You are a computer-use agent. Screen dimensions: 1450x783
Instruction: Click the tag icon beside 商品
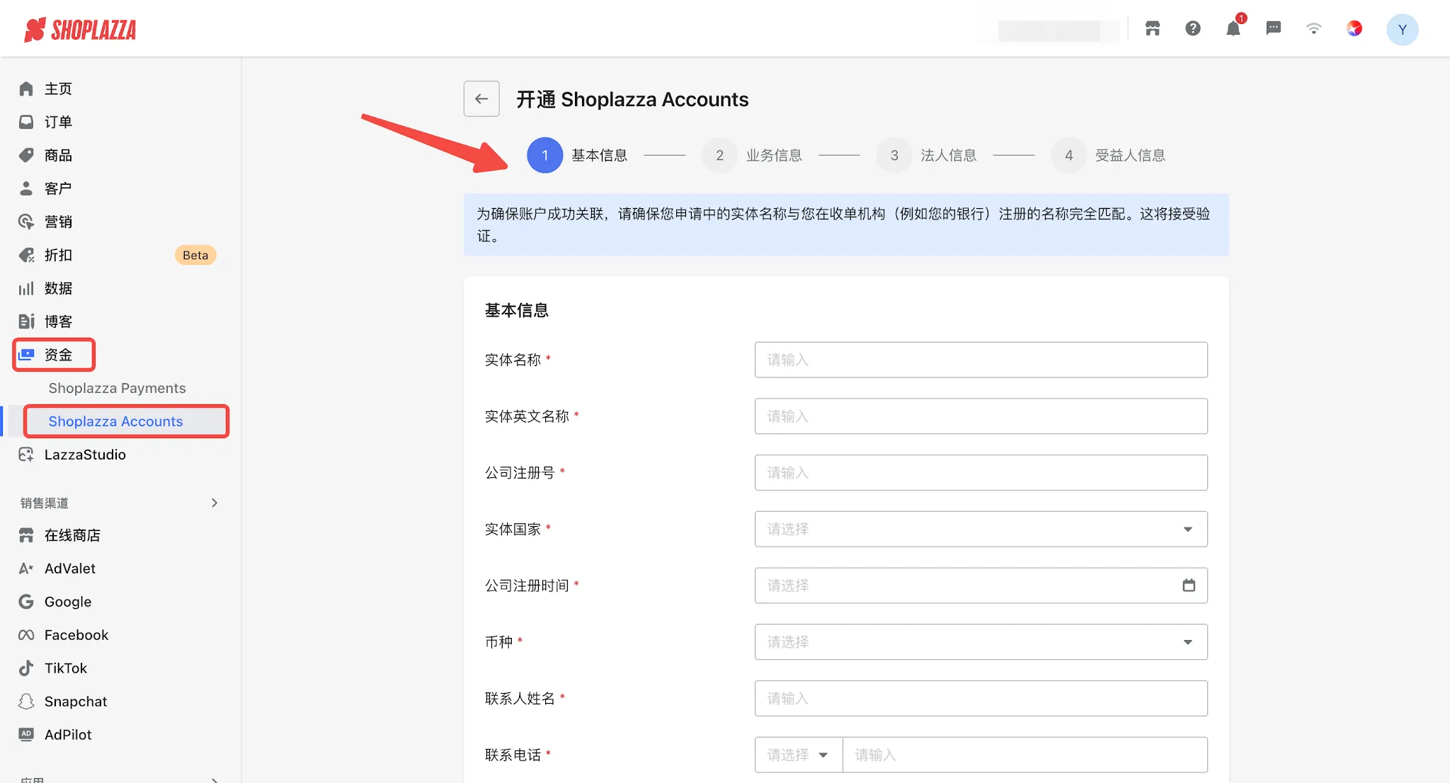point(26,155)
